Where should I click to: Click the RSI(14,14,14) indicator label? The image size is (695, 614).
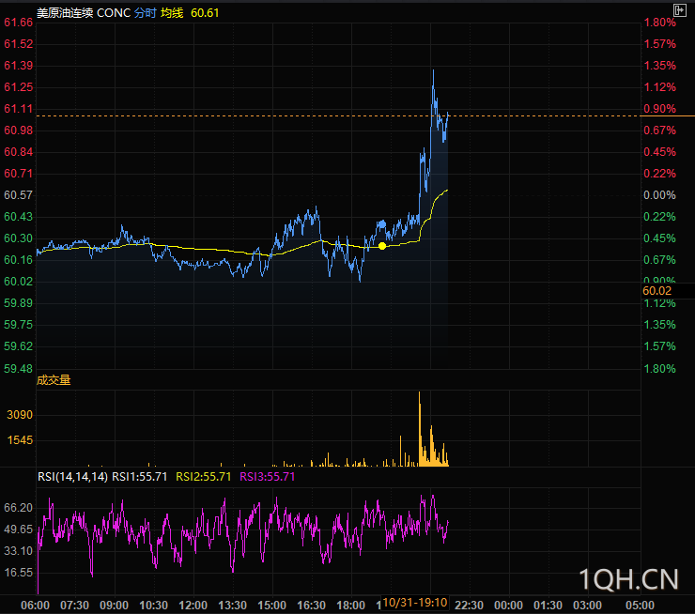(72, 477)
